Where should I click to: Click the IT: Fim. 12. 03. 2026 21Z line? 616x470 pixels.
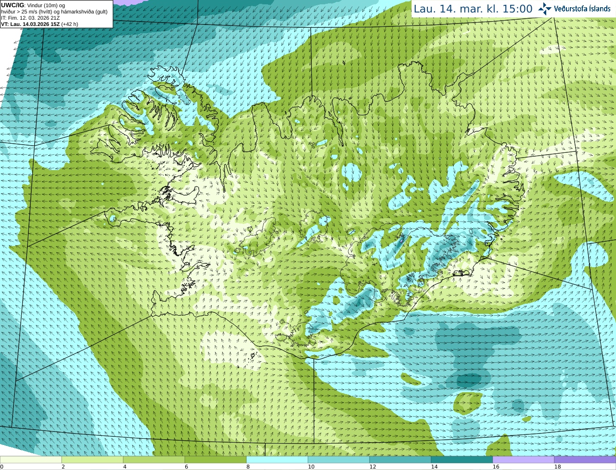click(30, 18)
